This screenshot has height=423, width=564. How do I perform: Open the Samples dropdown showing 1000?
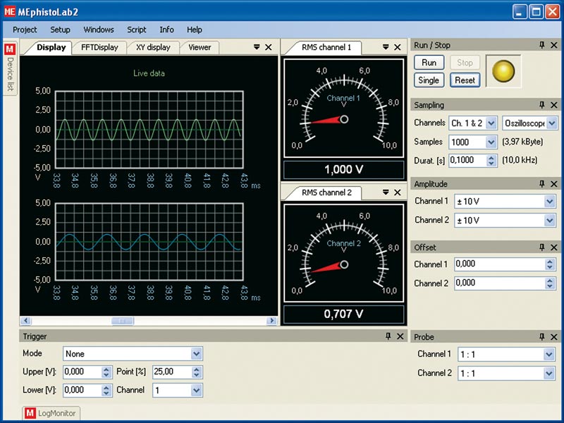coord(491,142)
